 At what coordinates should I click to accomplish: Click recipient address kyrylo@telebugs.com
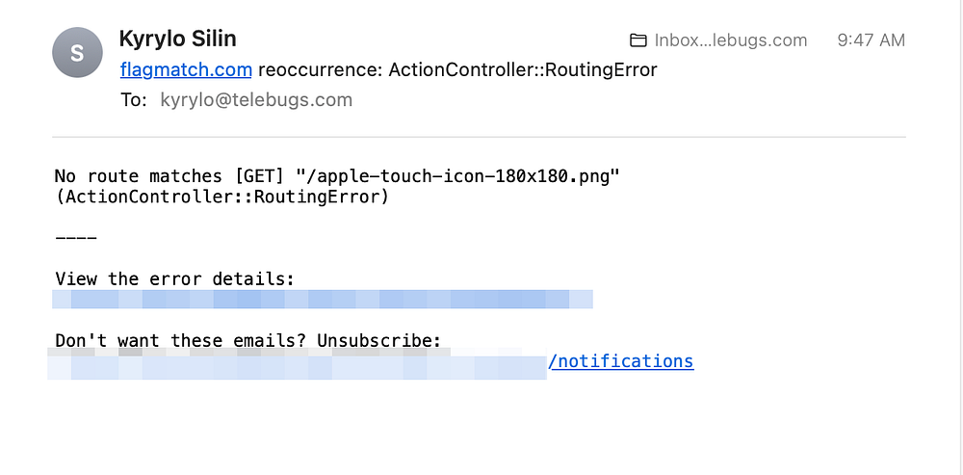(256, 99)
